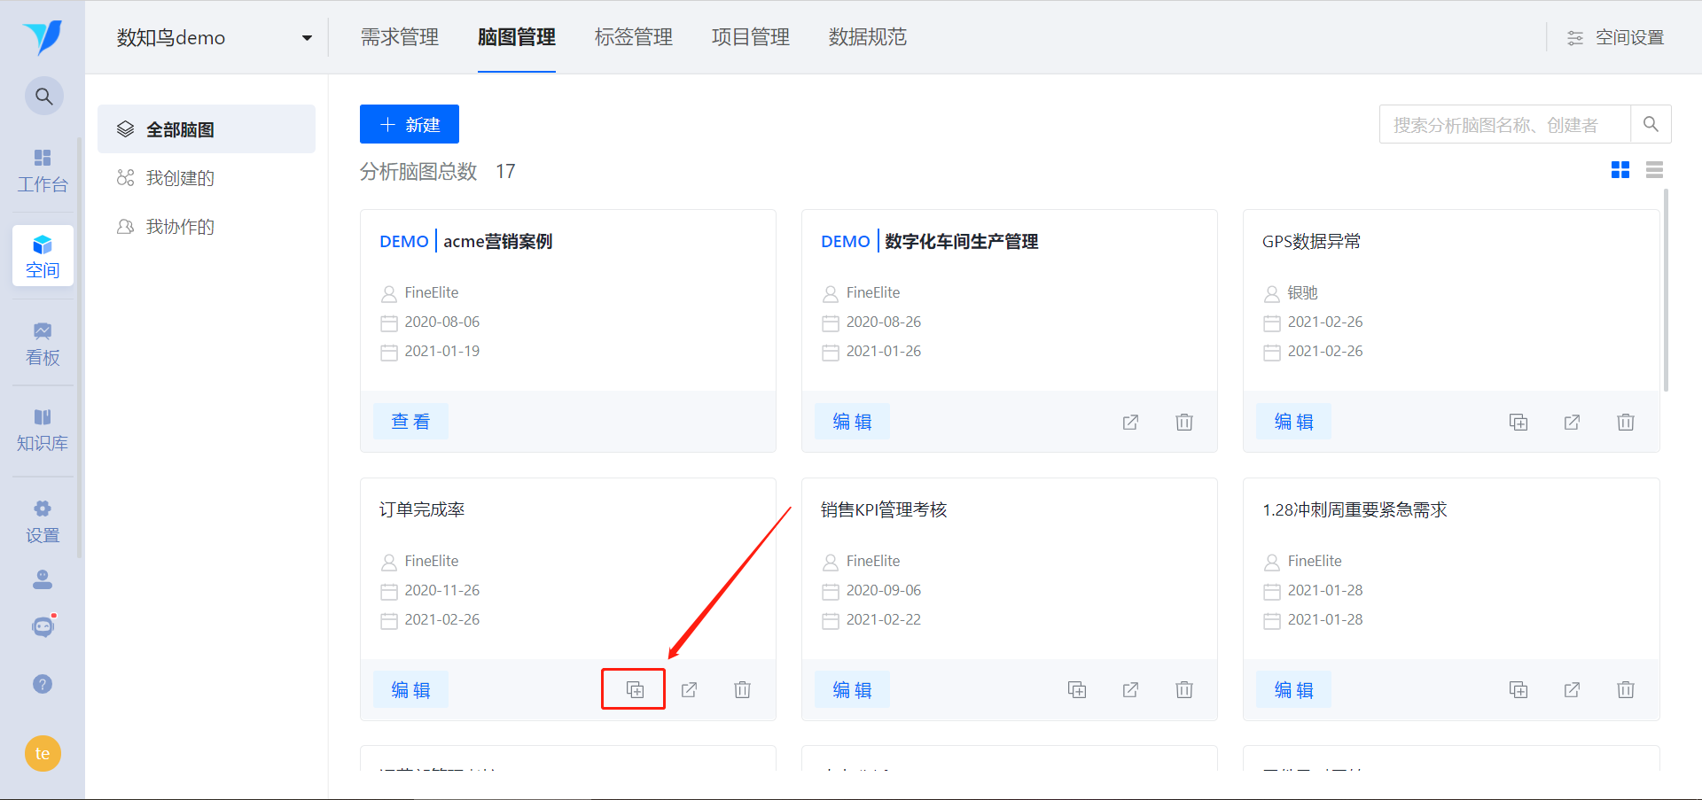Switch to list view
This screenshot has height=800, width=1702.
[1654, 170]
